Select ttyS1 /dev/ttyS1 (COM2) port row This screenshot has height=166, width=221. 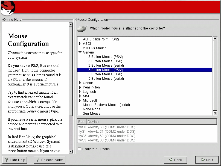147,132
